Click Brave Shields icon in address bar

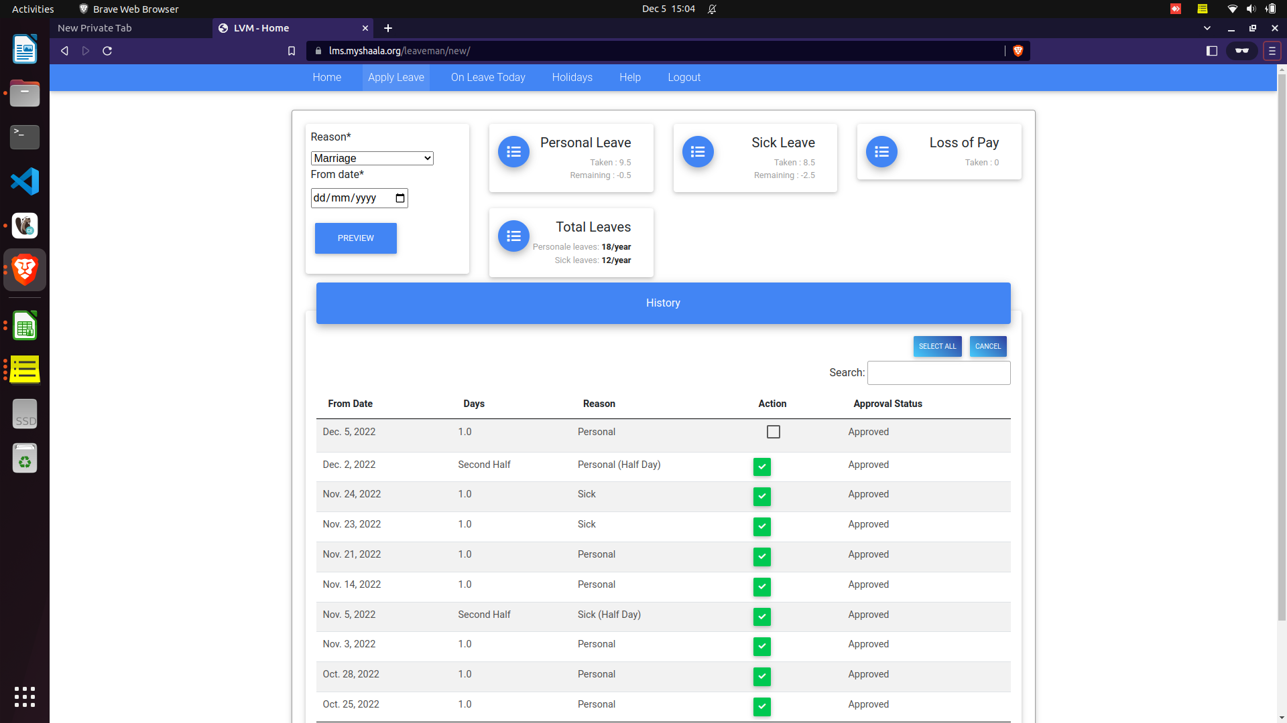point(1018,51)
